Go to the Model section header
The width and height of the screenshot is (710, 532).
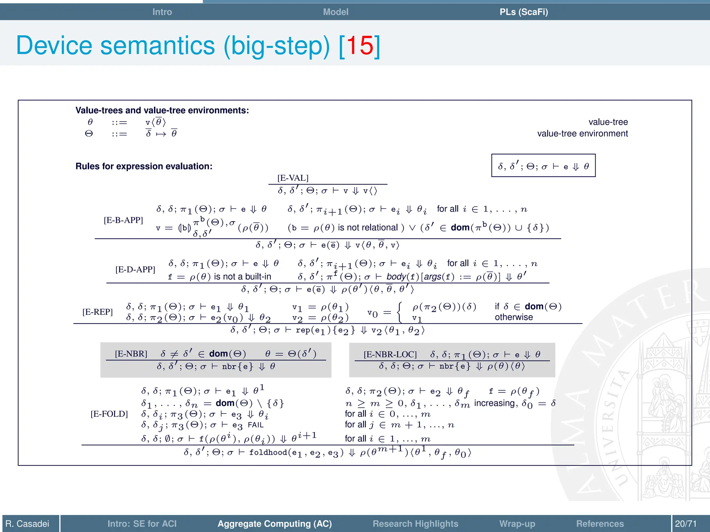336,12
